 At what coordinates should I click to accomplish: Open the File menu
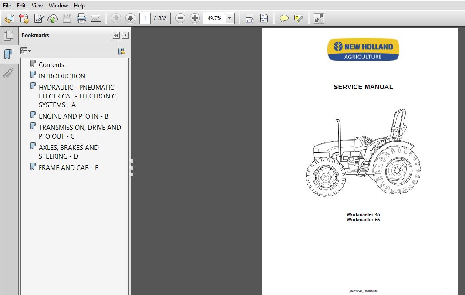tap(7, 5)
